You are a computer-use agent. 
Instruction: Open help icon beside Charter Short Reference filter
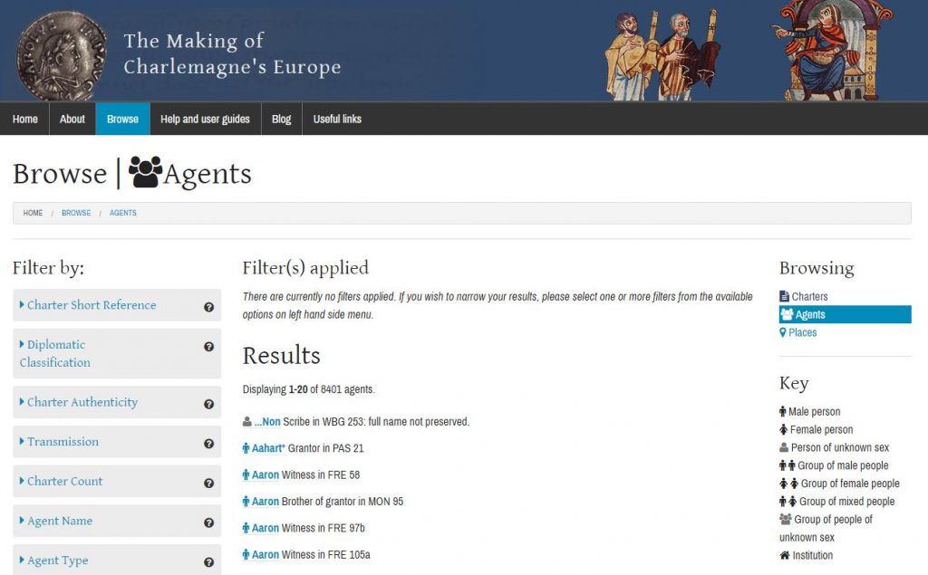pyautogui.click(x=207, y=305)
